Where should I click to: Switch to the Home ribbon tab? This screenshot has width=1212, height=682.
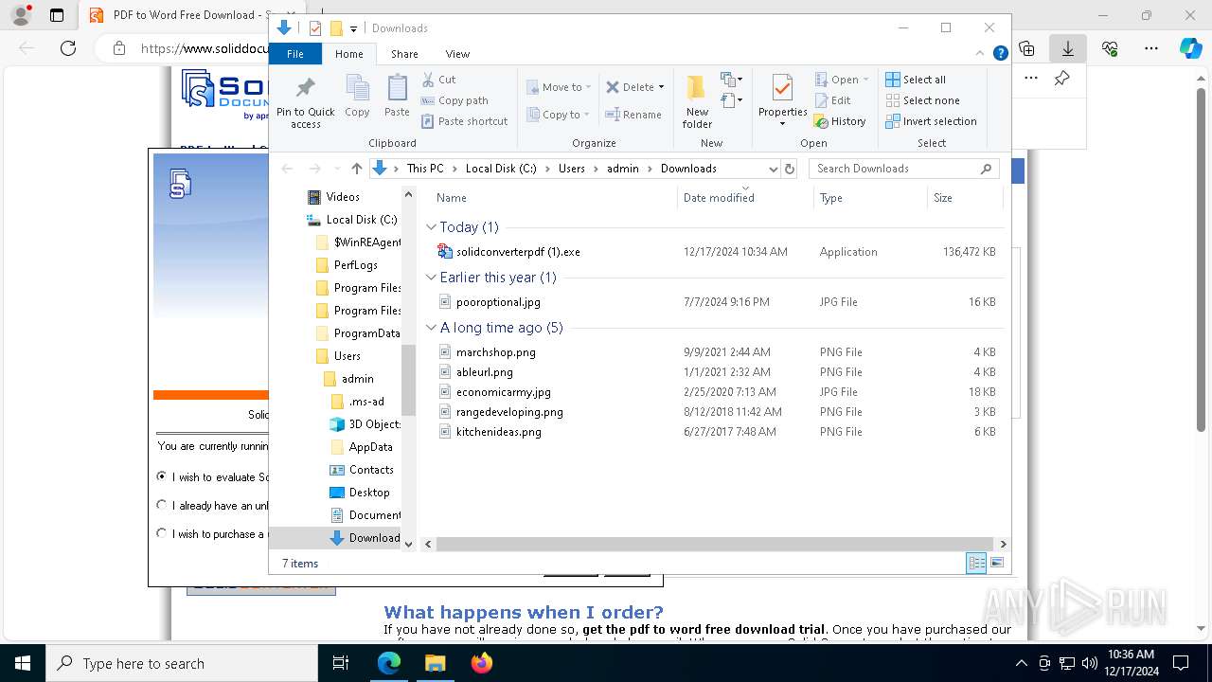pyautogui.click(x=348, y=54)
